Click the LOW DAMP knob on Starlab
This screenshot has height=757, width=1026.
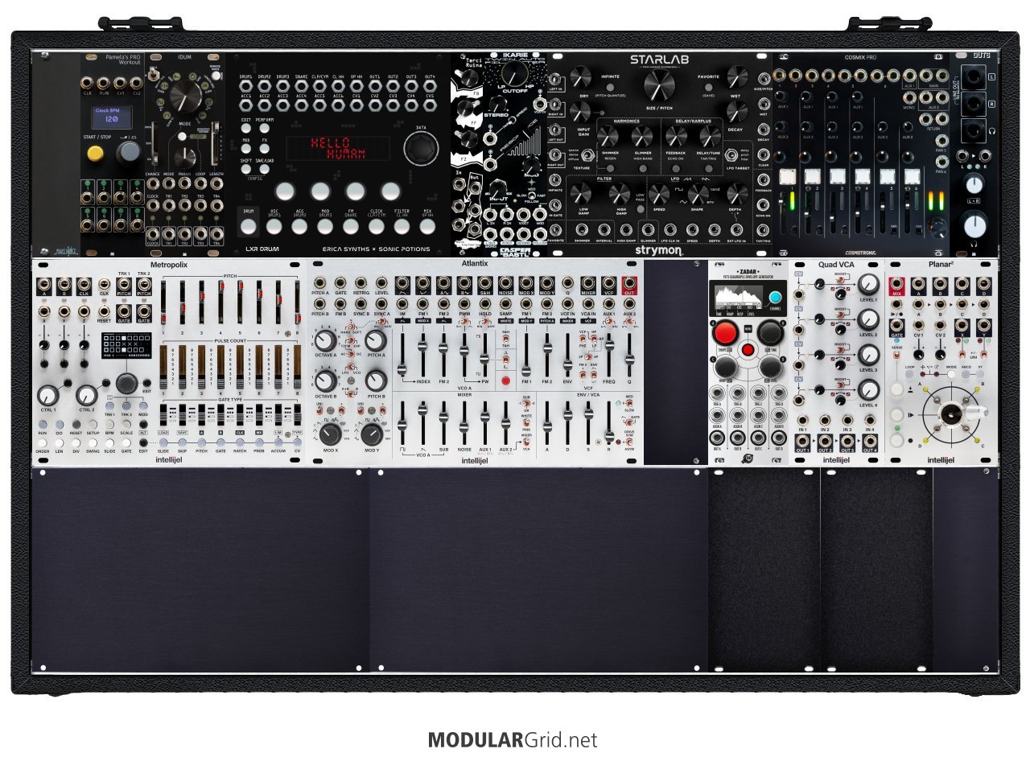tap(580, 193)
